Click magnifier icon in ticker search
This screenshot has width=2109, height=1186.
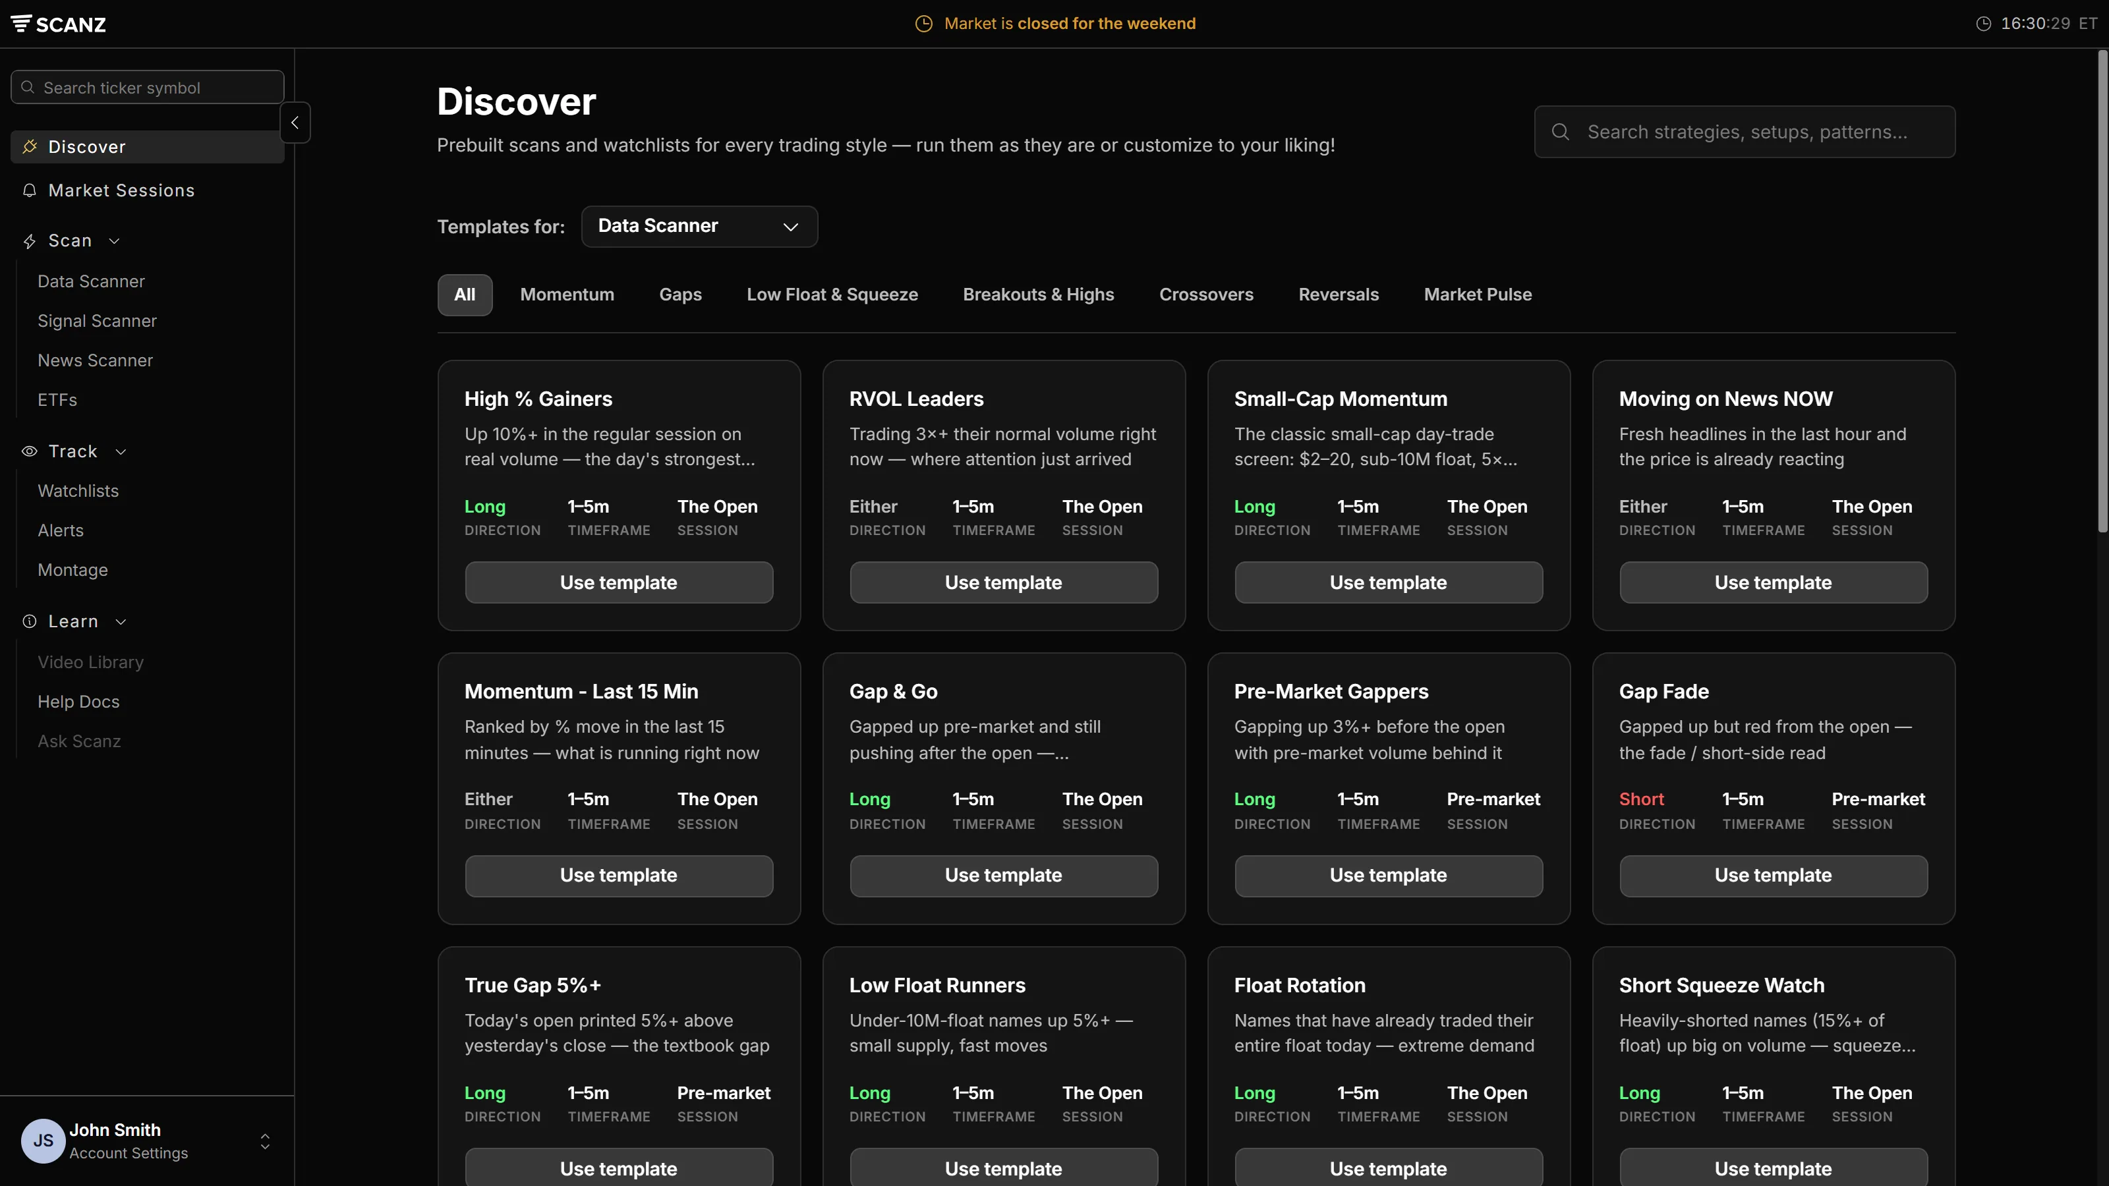(28, 87)
